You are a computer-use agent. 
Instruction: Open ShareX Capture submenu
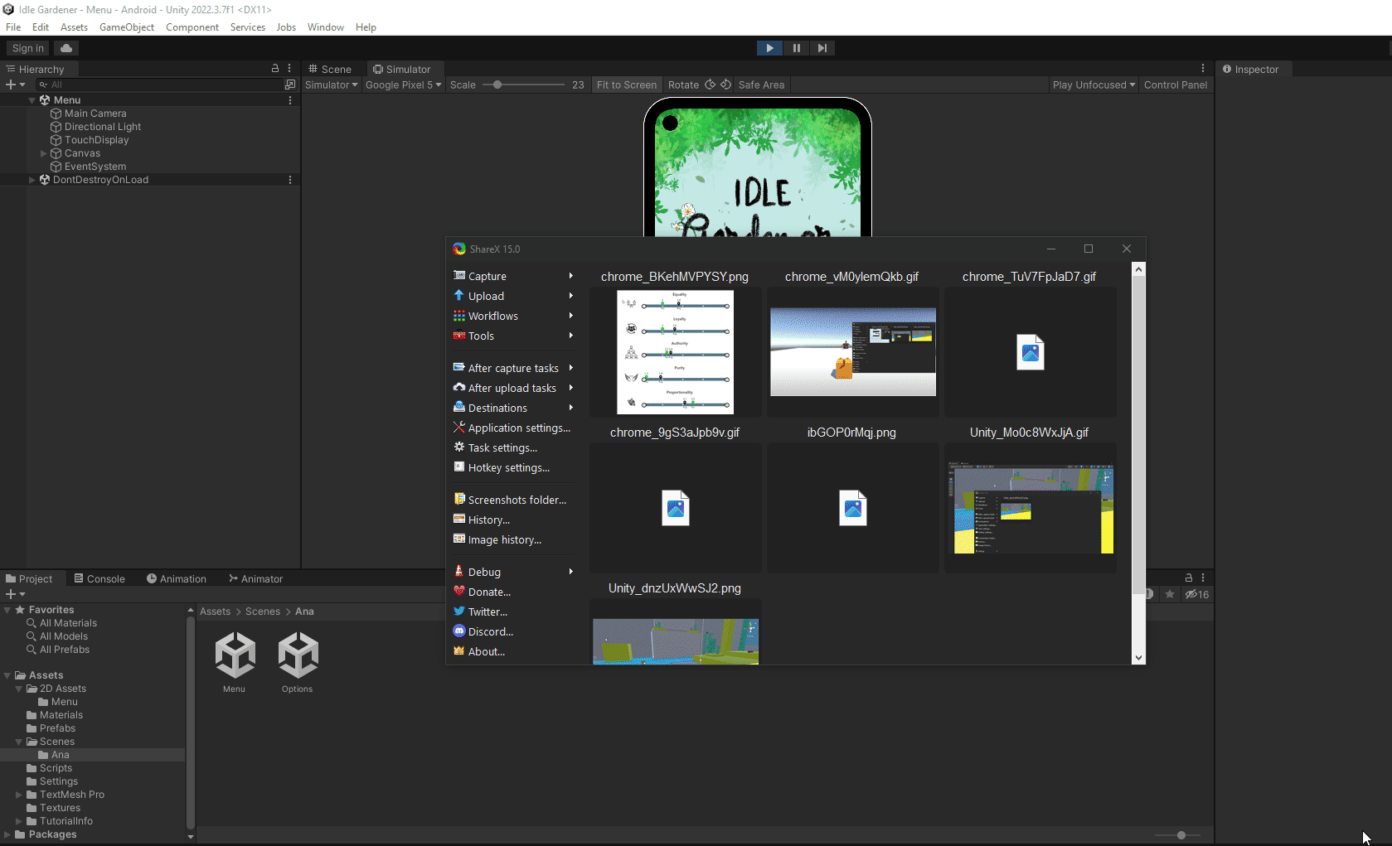[x=513, y=276]
